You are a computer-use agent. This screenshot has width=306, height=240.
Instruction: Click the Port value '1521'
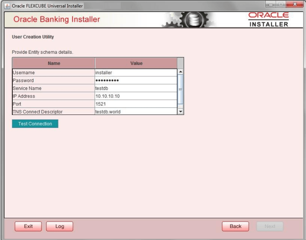(136, 104)
